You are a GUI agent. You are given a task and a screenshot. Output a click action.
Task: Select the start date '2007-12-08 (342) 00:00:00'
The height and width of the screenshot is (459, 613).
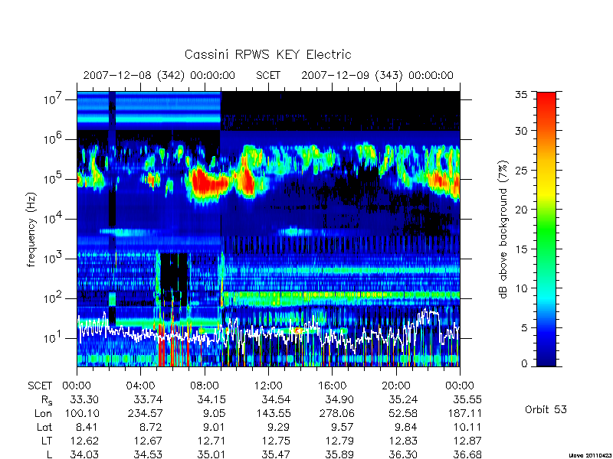(x=159, y=75)
